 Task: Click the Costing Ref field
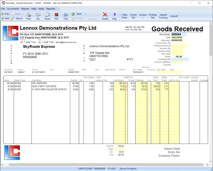click(180, 59)
